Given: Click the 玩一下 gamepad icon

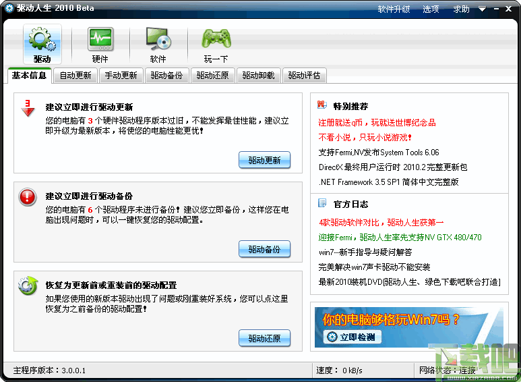Looking at the screenshot, I should coord(216,39).
